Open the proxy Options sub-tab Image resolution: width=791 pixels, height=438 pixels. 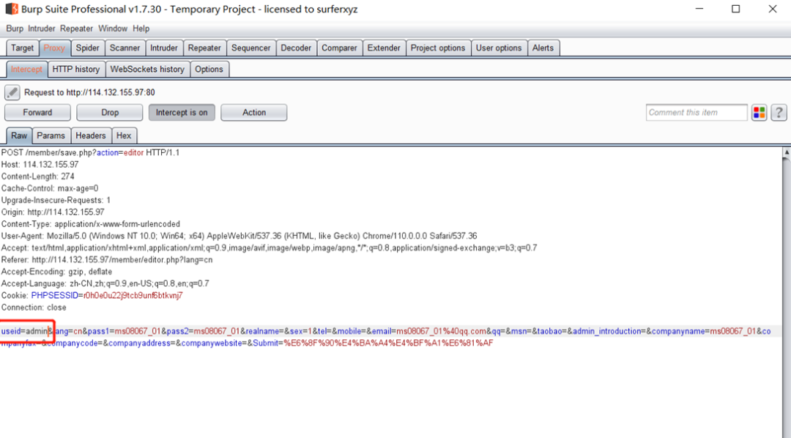point(209,69)
